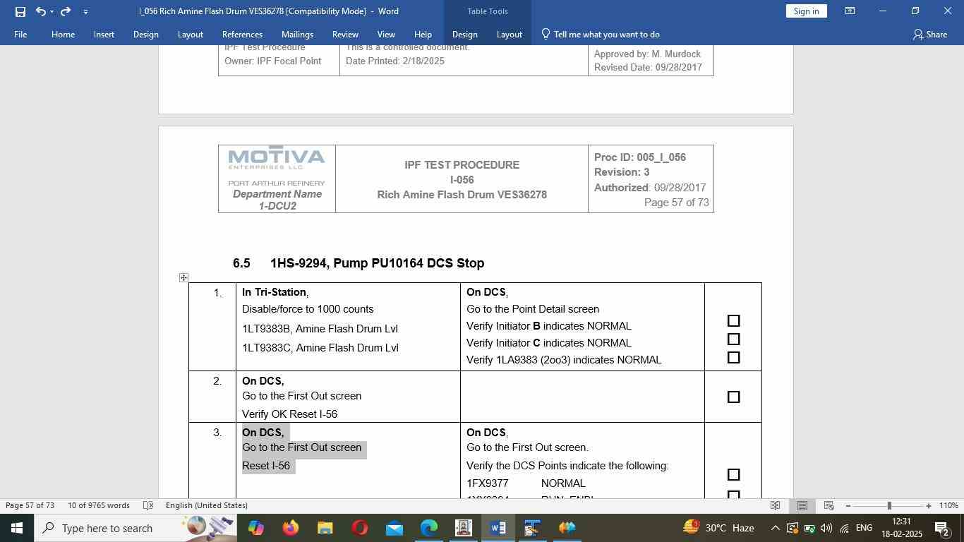Switch to Web Layout view
964x542 pixels.
click(x=829, y=505)
